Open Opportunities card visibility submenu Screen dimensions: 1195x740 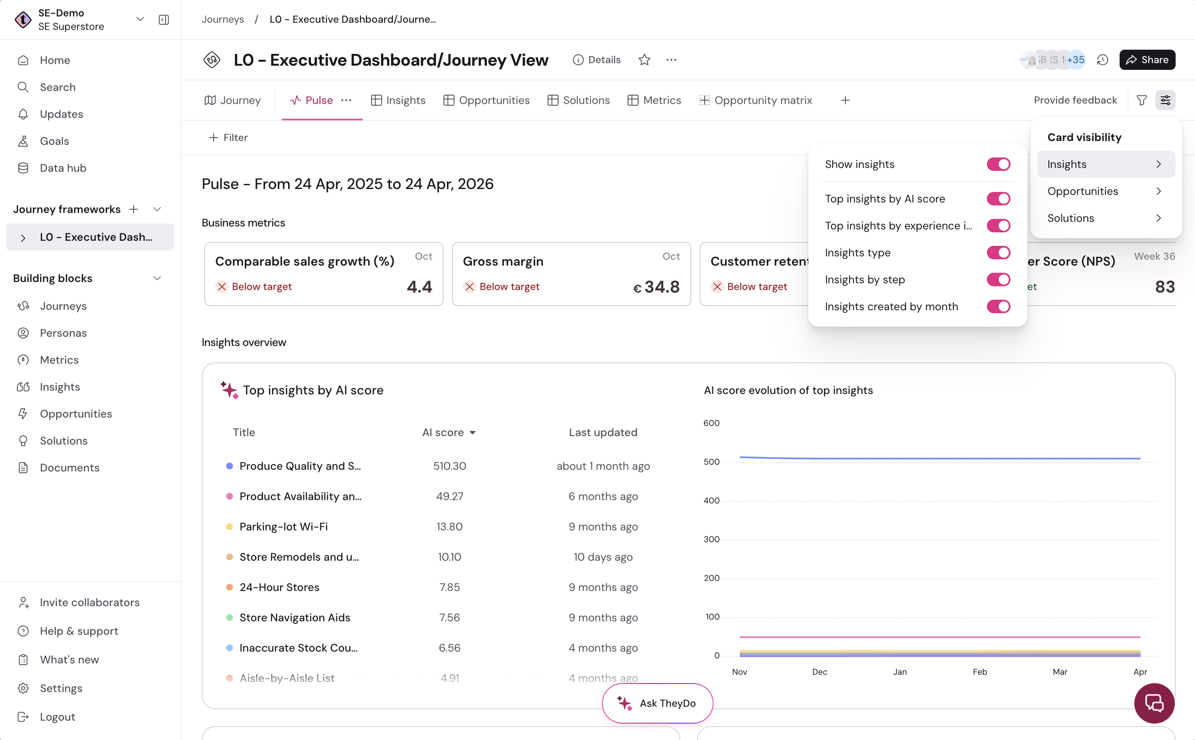point(1106,191)
